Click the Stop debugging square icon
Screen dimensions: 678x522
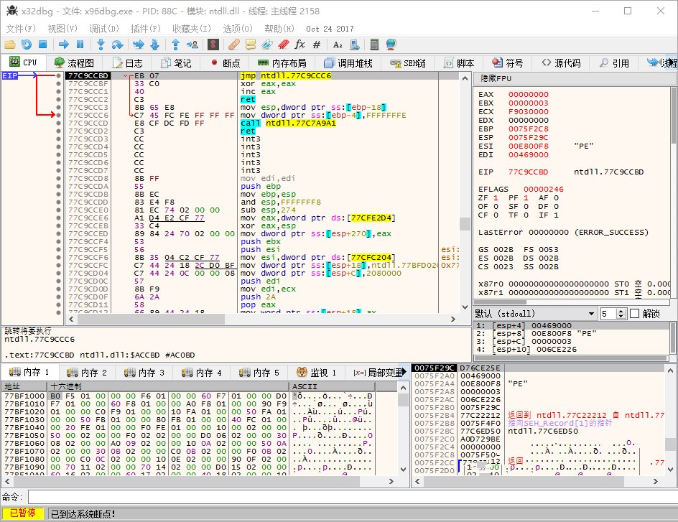[x=44, y=45]
